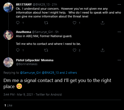The width and height of the screenshot is (124, 110).
Task: Retweet Anathema's tweet
Action: pyautogui.click(x=46, y=50)
